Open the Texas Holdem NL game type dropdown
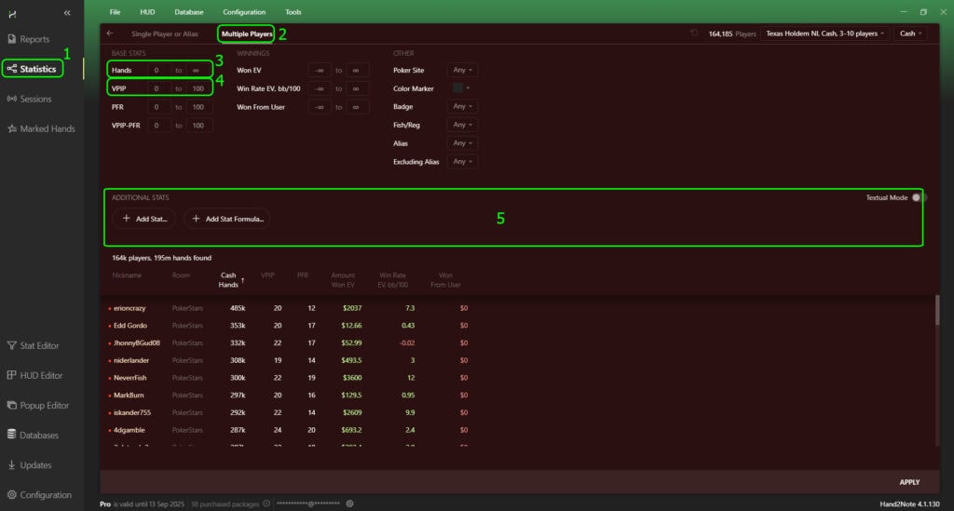 click(823, 34)
